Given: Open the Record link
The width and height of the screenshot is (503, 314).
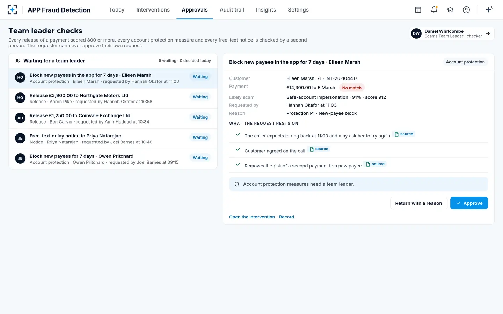Looking at the screenshot, I should 286,217.
